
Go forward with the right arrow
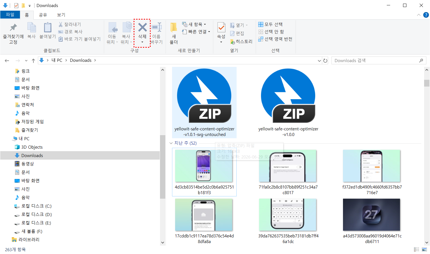[x=18, y=60]
